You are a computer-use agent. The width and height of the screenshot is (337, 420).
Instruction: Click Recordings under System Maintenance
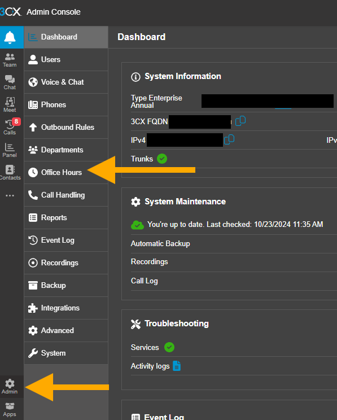pos(149,262)
